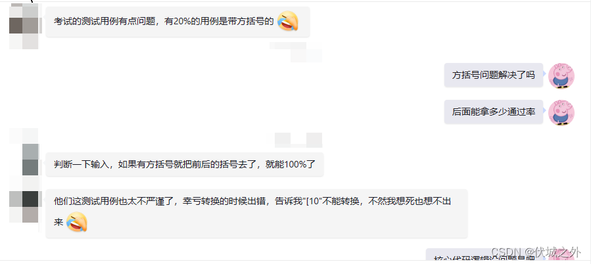Click blurred avatar next to 考试的测试用例 message
591x264 pixels.
tap(24, 26)
